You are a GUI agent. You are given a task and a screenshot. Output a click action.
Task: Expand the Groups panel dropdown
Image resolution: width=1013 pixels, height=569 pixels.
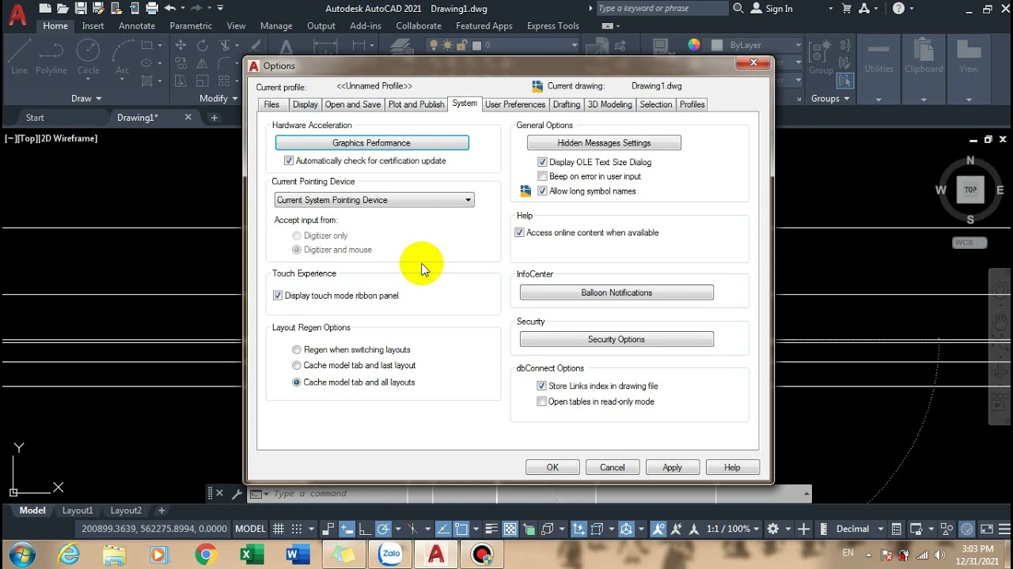point(830,99)
